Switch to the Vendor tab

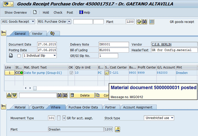click(37, 34)
